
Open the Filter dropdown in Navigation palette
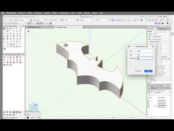[x=162, y=92]
